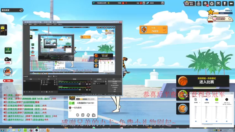Viewport: 235px width, 132px height.
Task: Open the medal ranking icon in the top bar
Action: (199, 4)
